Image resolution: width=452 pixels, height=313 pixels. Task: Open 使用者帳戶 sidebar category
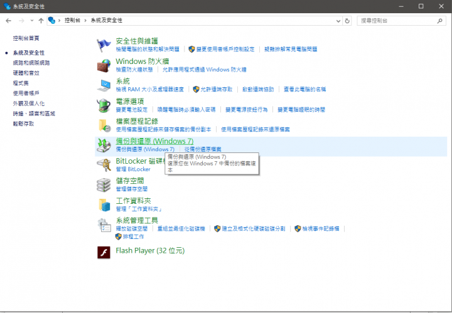[26, 93]
